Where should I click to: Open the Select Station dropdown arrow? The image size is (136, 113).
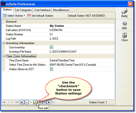pyautogui.click(x=24, y=16)
